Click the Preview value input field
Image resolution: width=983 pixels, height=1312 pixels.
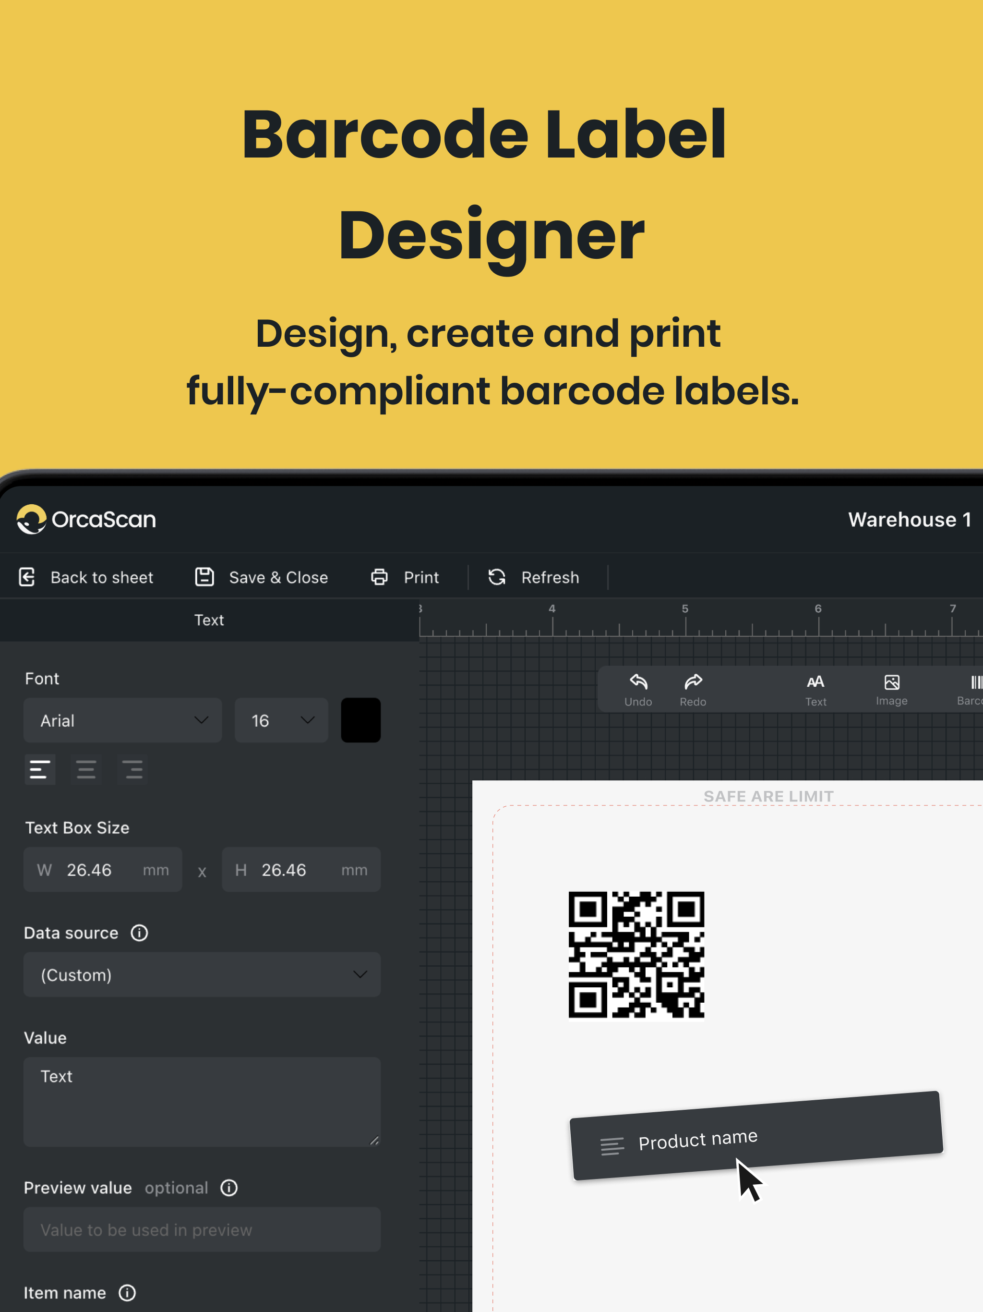[x=202, y=1229]
